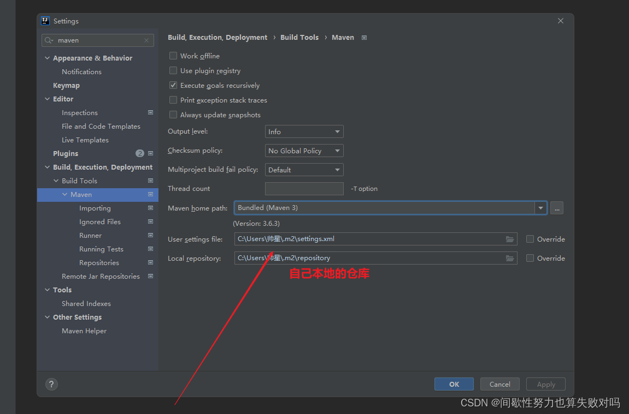This screenshot has height=414, width=629.
Task: Click browse button for Maven home path
Action: 557,208
